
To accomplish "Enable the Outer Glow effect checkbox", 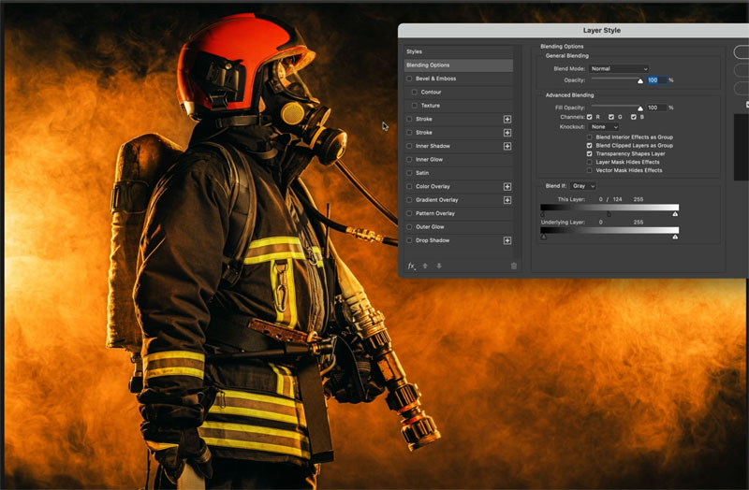I will [x=409, y=226].
